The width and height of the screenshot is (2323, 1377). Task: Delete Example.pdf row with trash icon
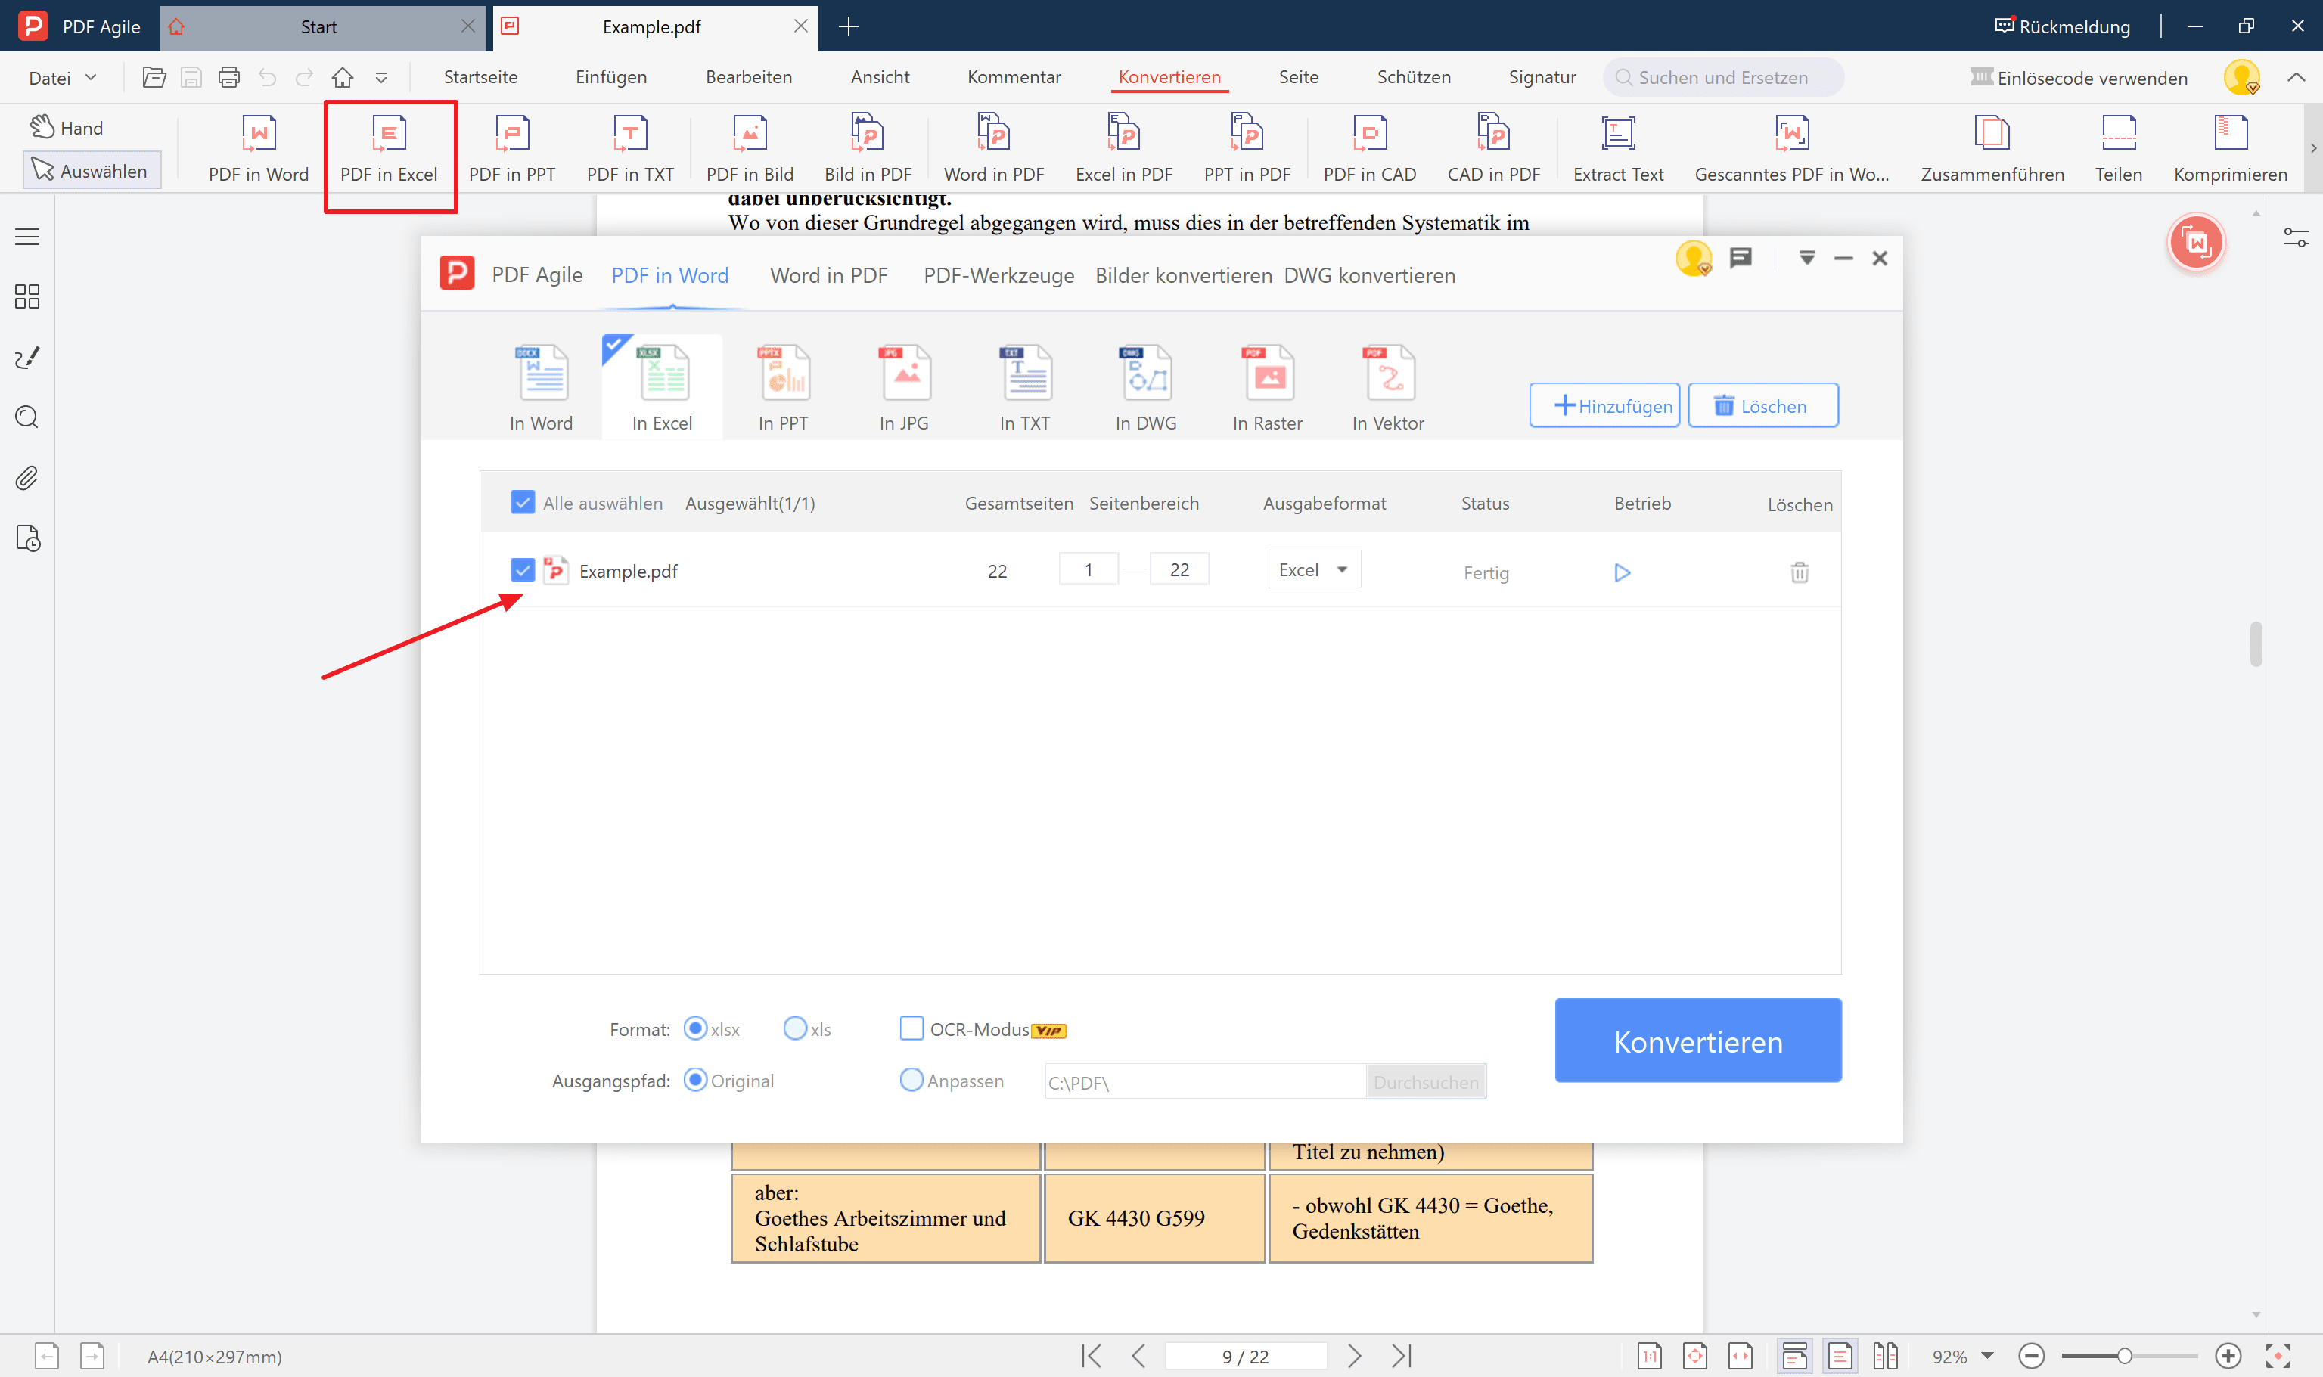1799,572
